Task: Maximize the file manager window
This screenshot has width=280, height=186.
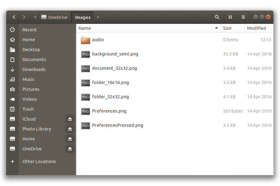Action: 262,17
